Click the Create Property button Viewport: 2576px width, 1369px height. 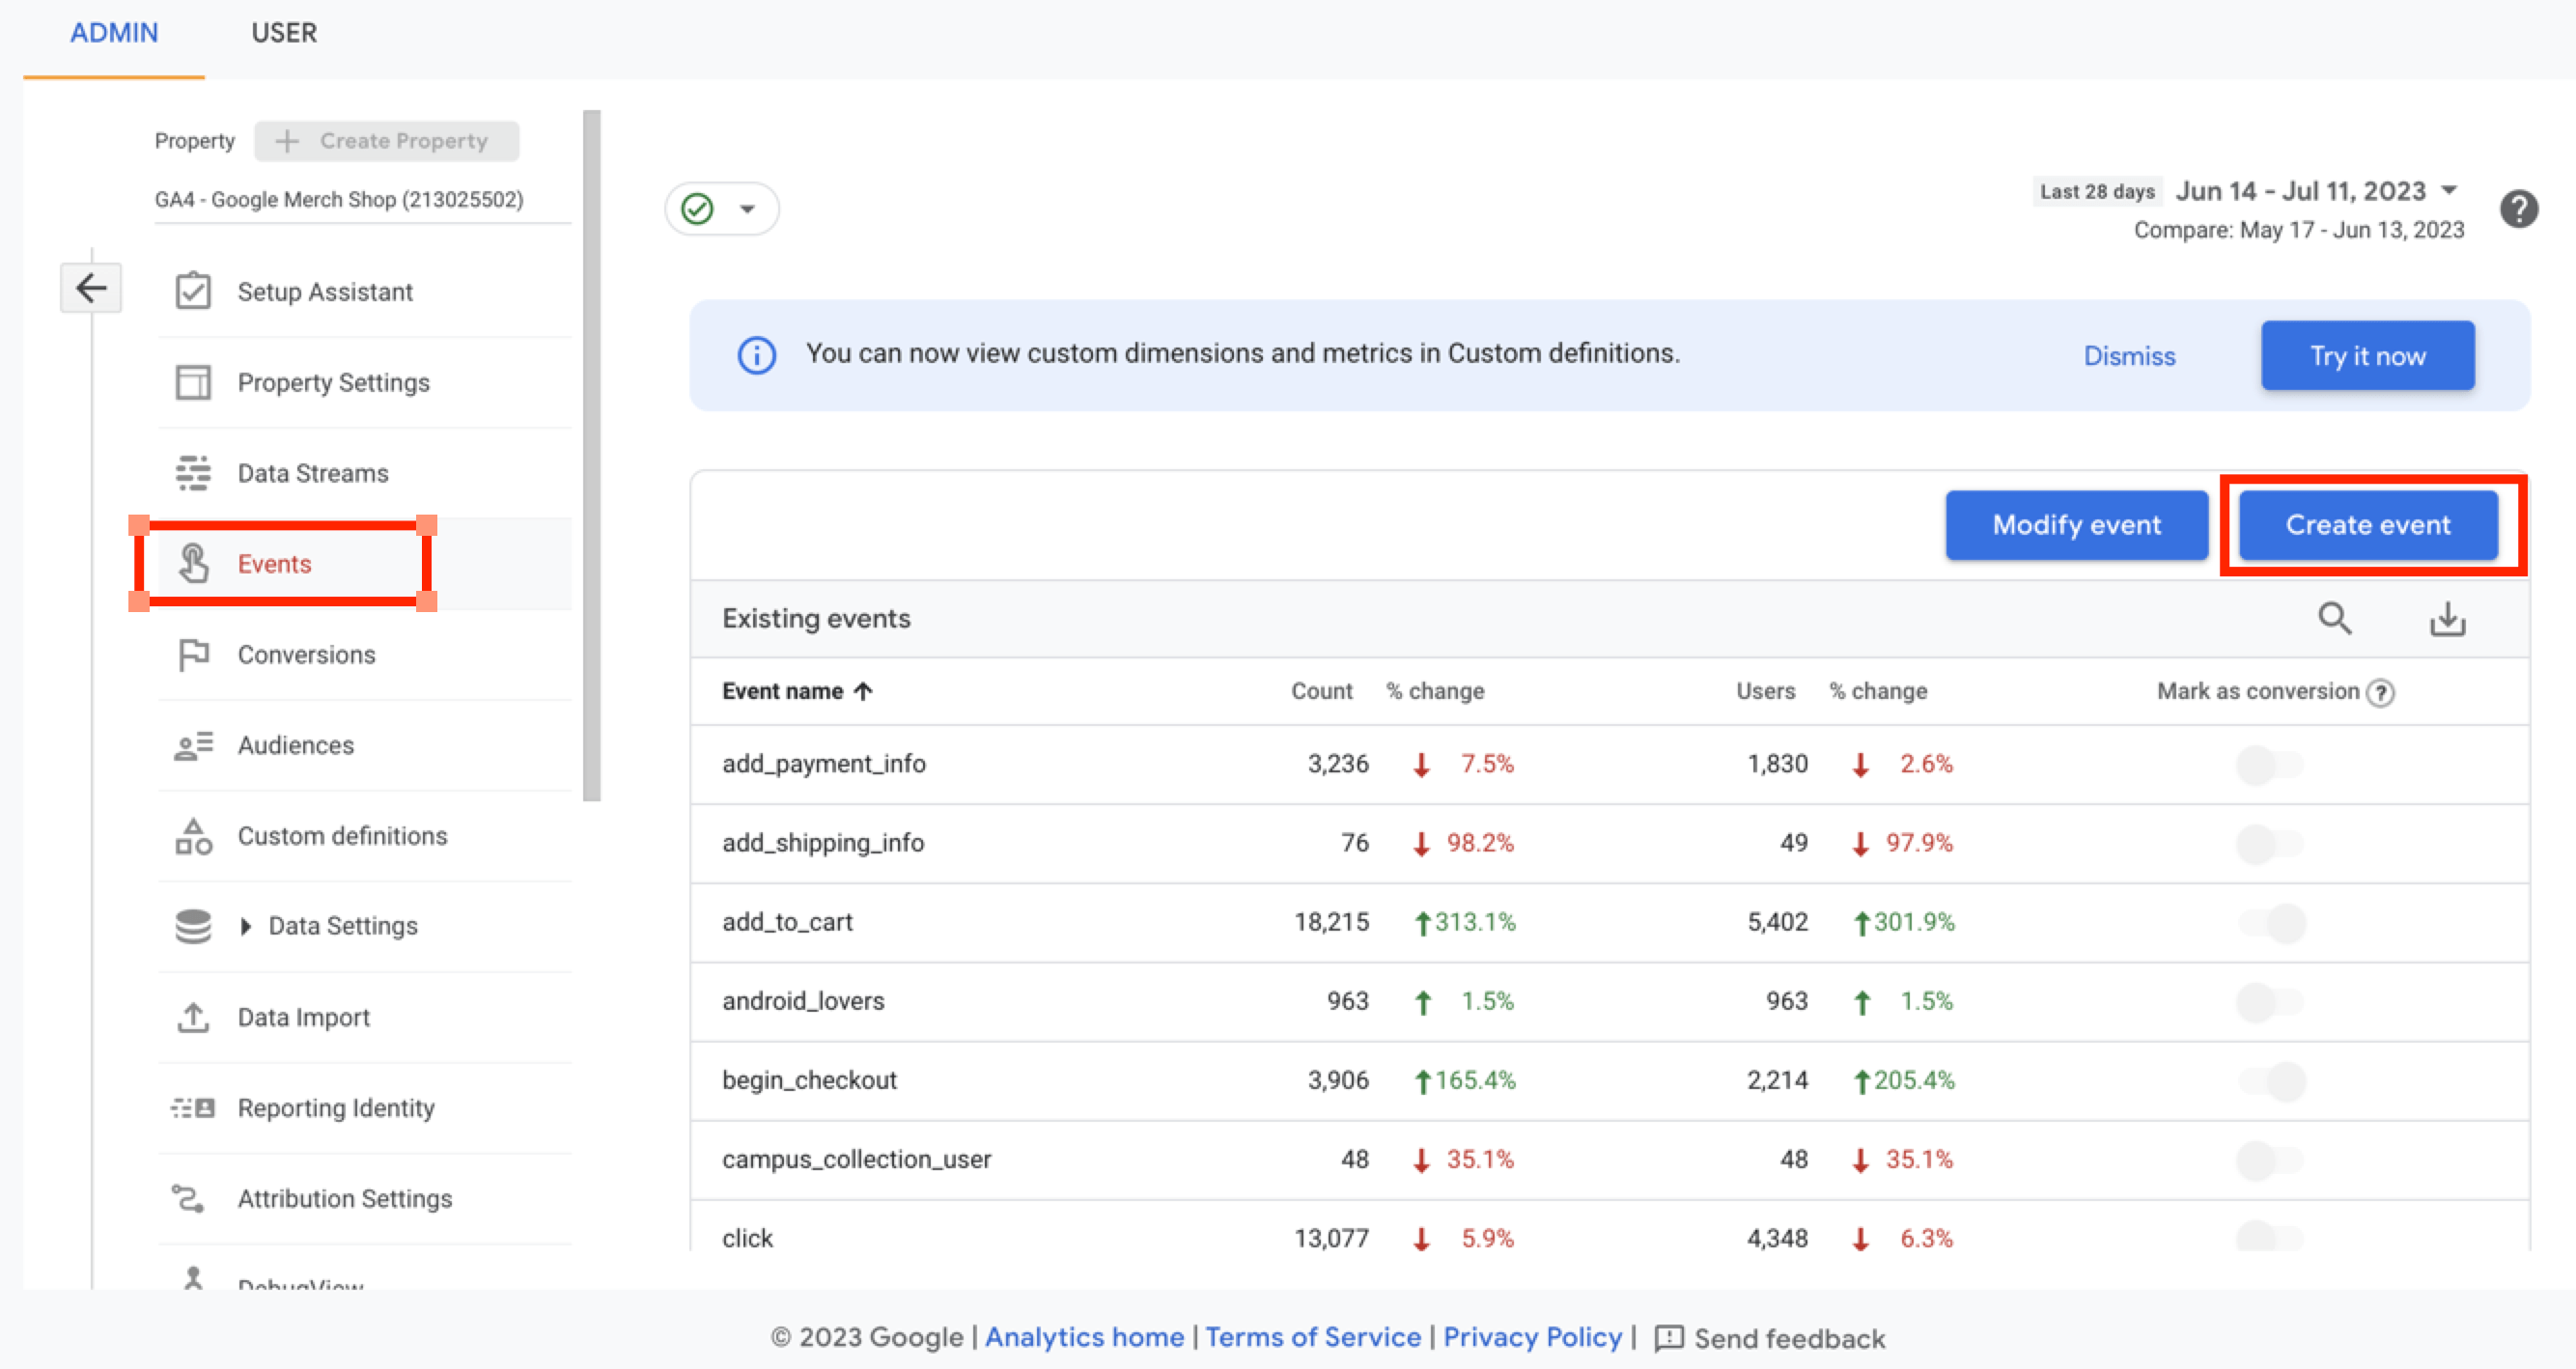coord(387,141)
